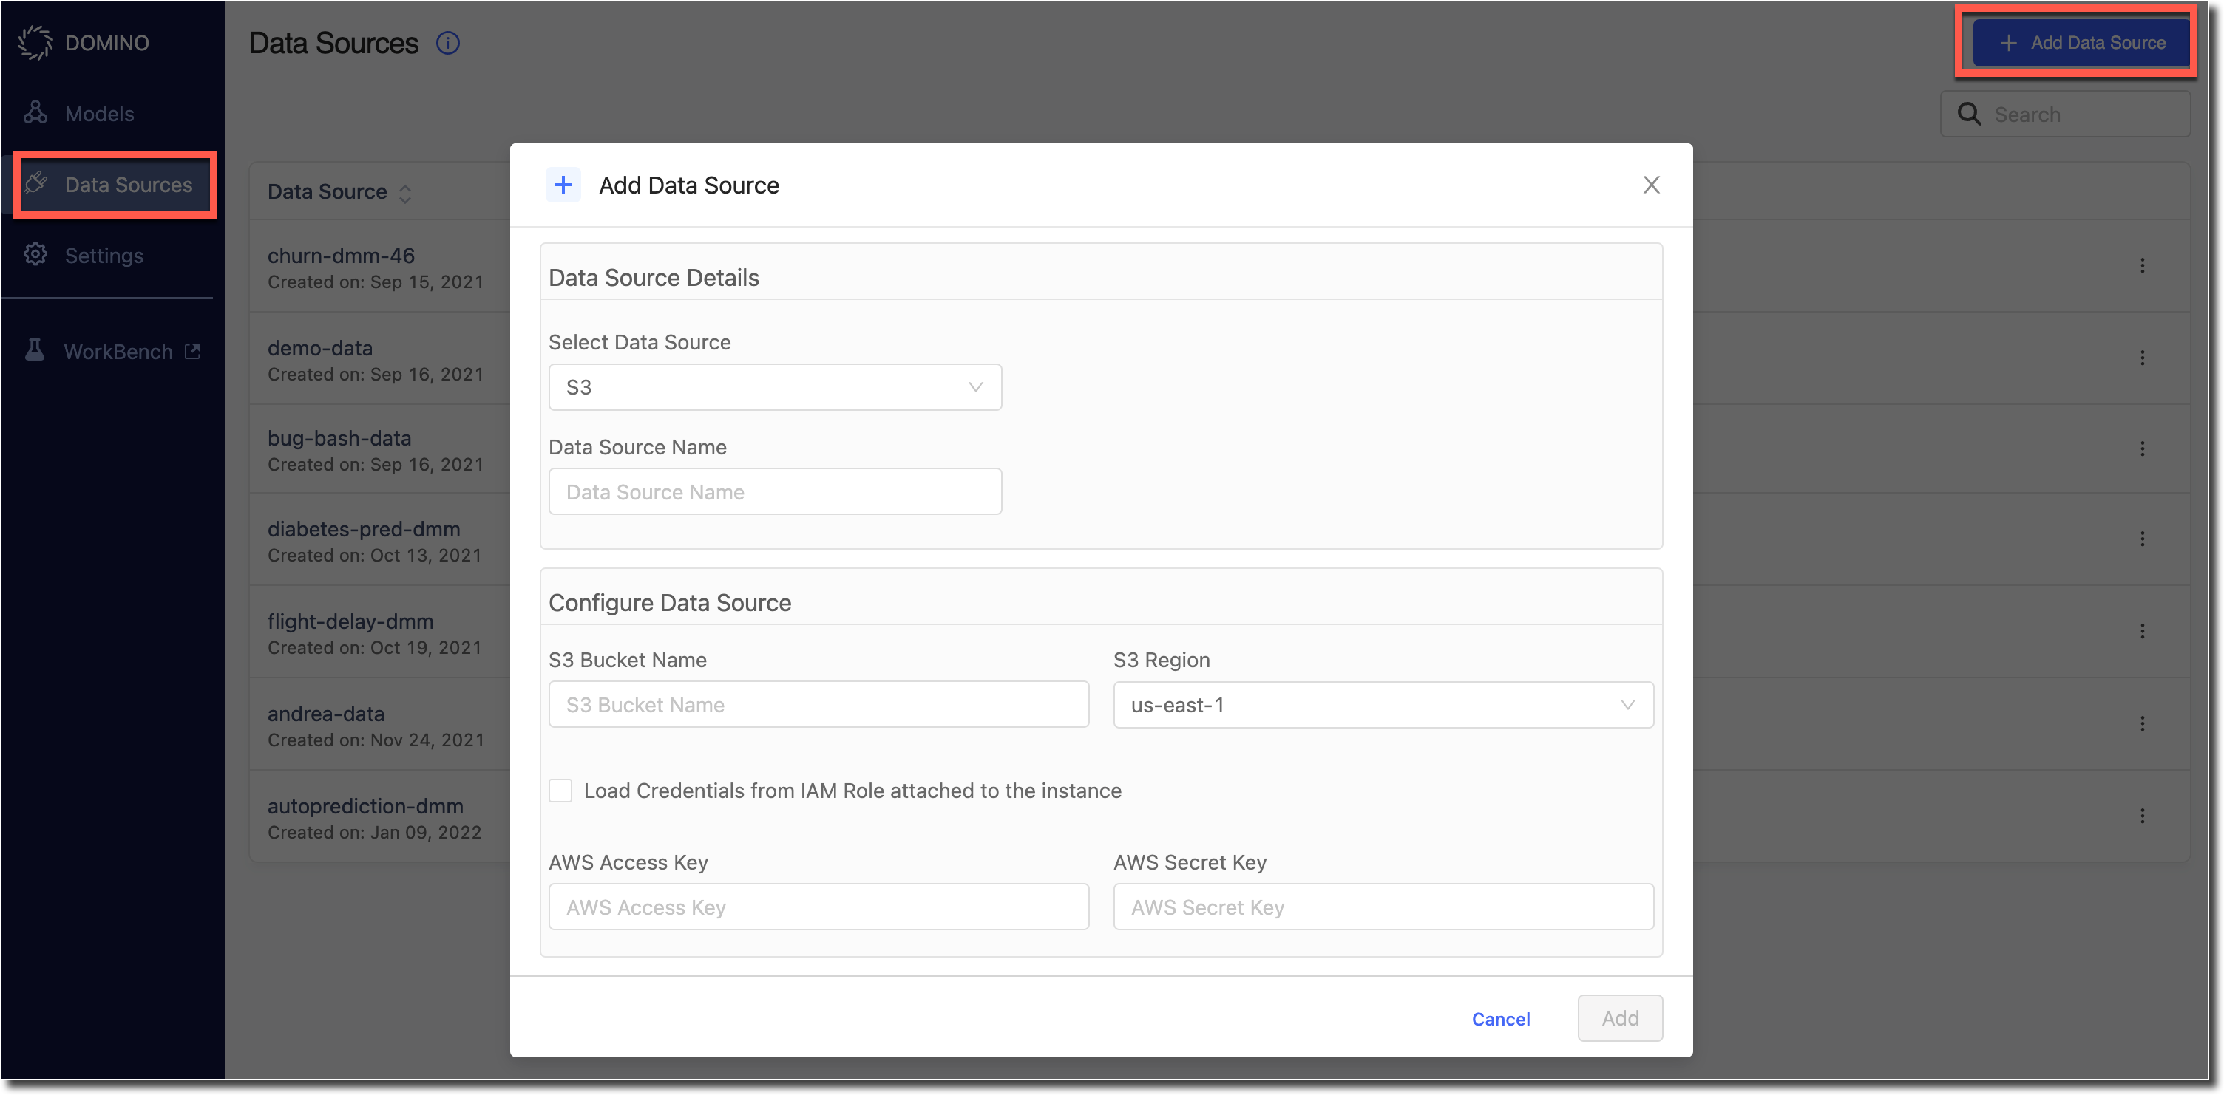Select the demo-data data source
2224x1095 pixels.
[320, 348]
